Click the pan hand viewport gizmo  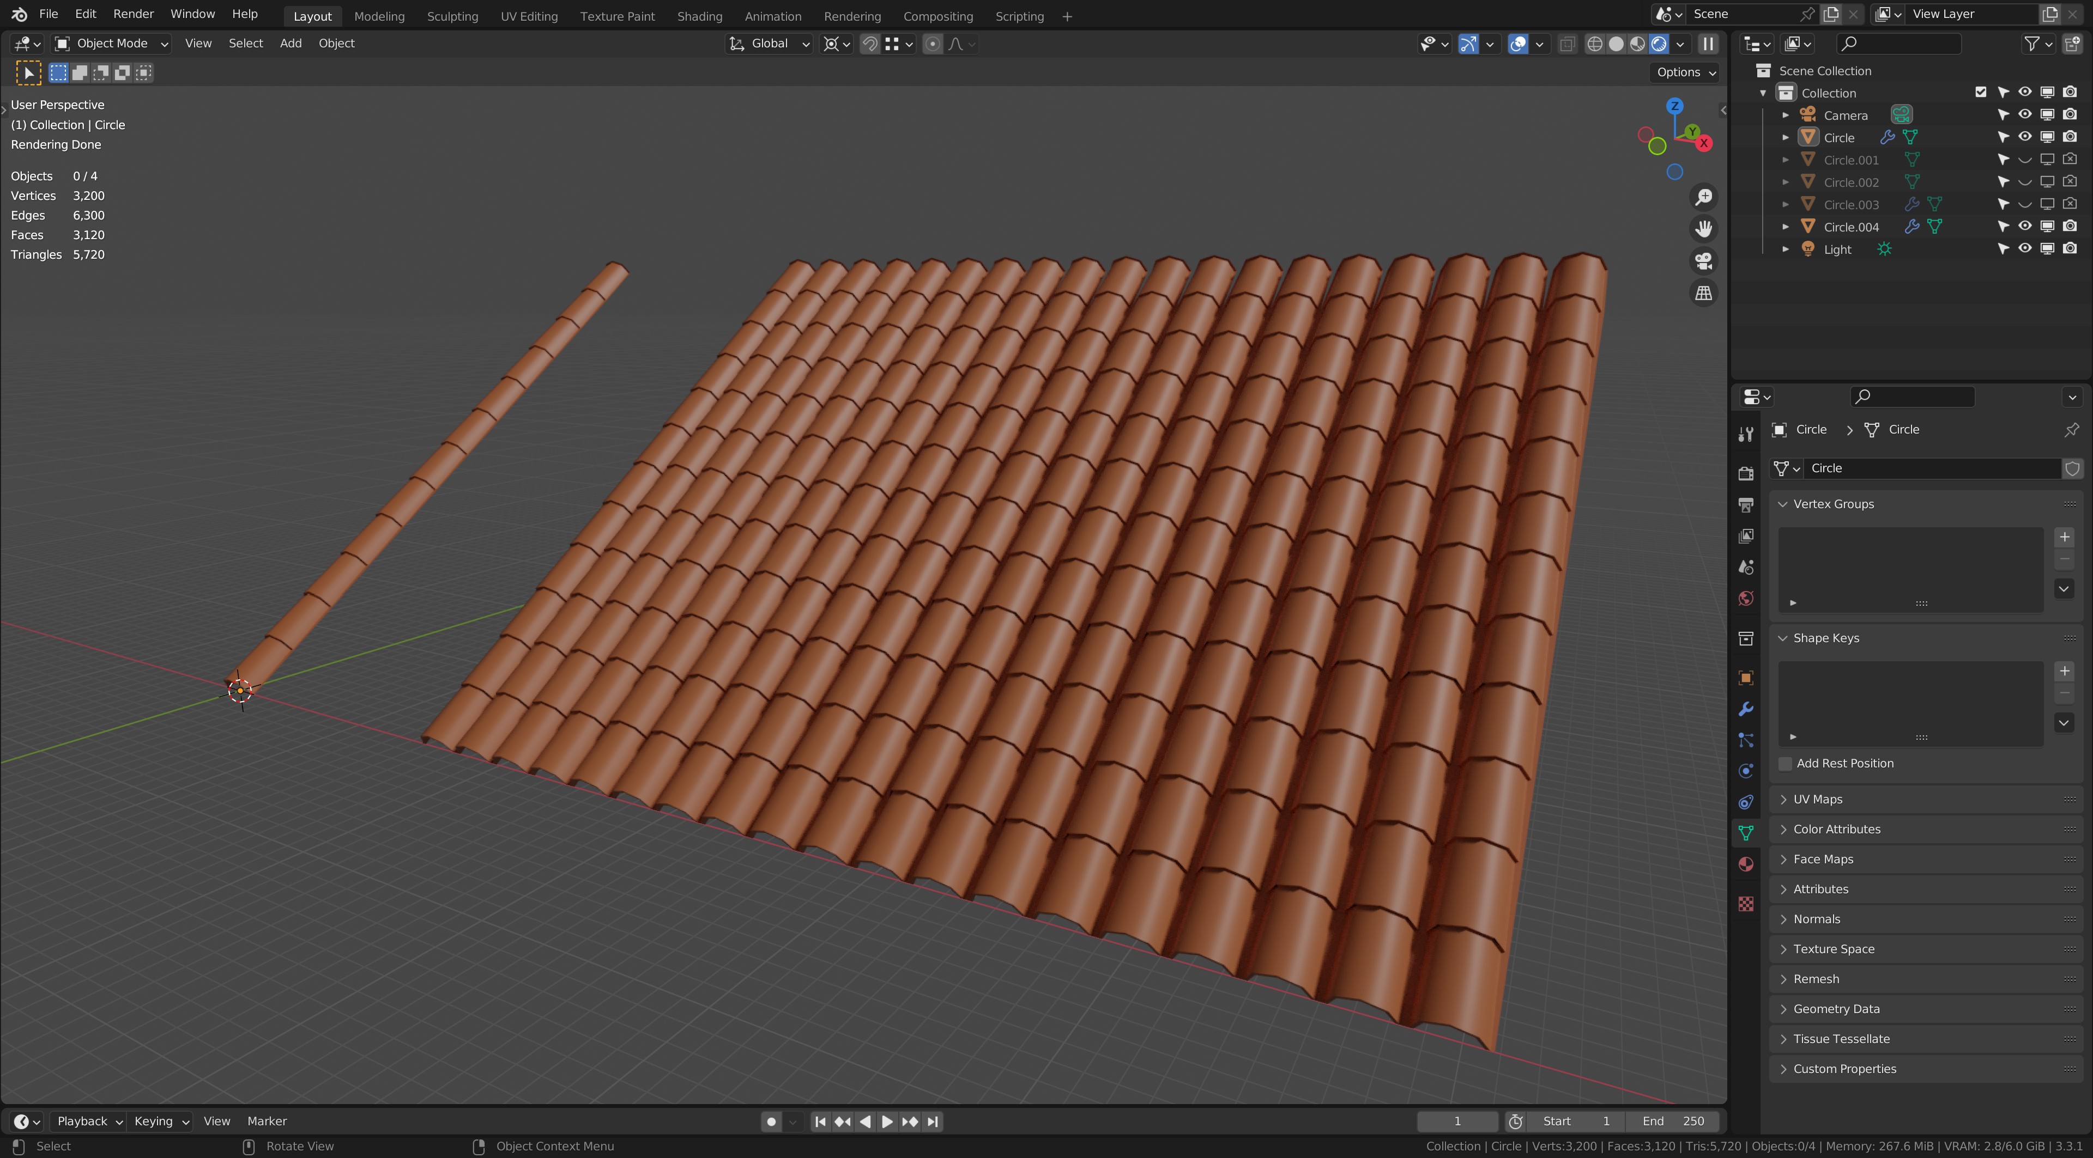[x=1703, y=229]
